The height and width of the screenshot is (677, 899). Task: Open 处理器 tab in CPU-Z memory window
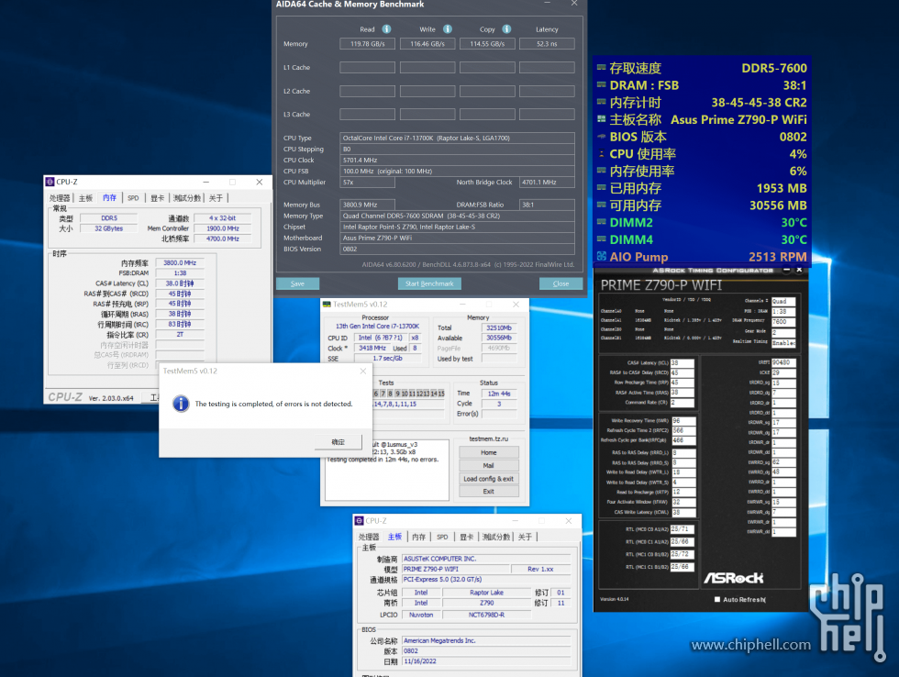[x=59, y=198]
